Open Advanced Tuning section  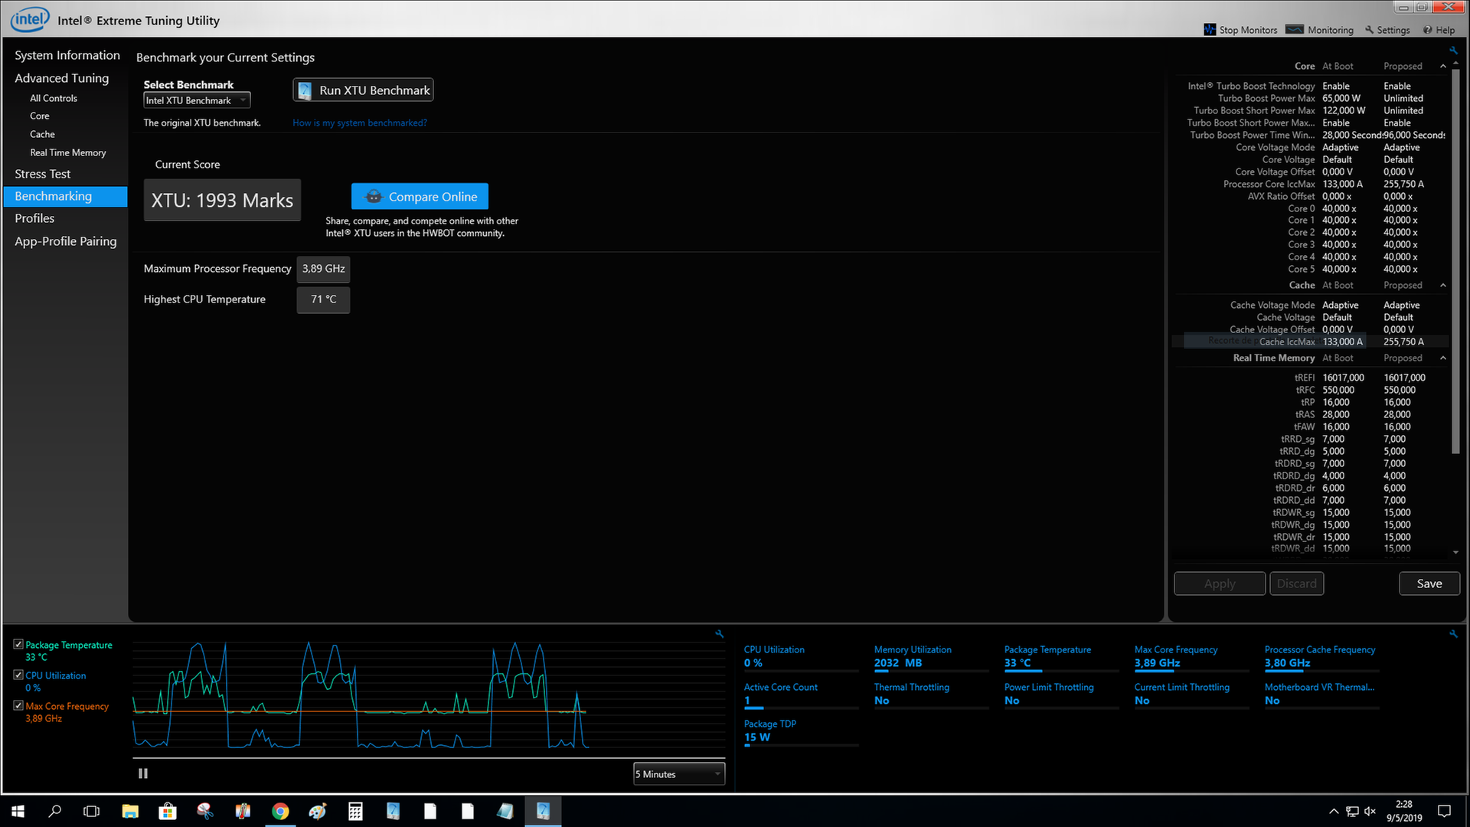coord(62,78)
